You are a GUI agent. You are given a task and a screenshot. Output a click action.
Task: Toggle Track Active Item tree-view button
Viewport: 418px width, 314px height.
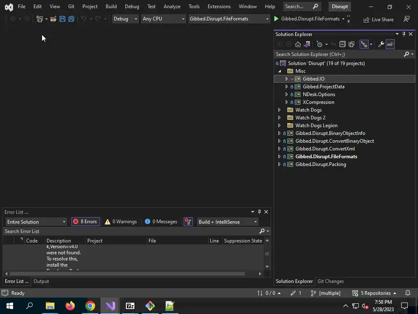coord(364,44)
